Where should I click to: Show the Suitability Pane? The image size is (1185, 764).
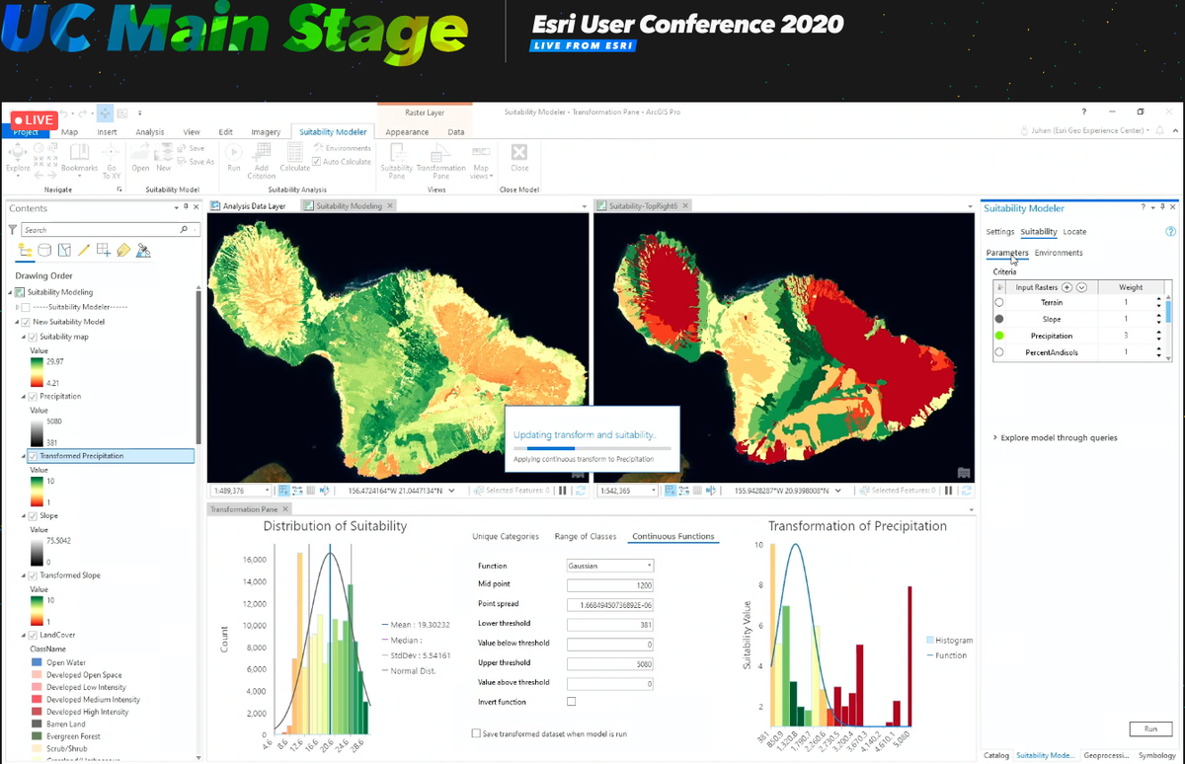(397, 161)
